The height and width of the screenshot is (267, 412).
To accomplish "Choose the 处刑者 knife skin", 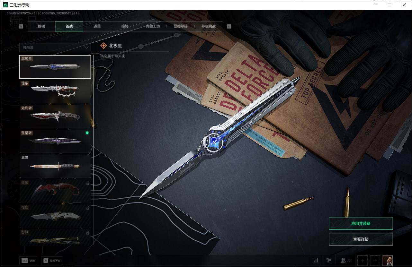I will click(55, 116).
